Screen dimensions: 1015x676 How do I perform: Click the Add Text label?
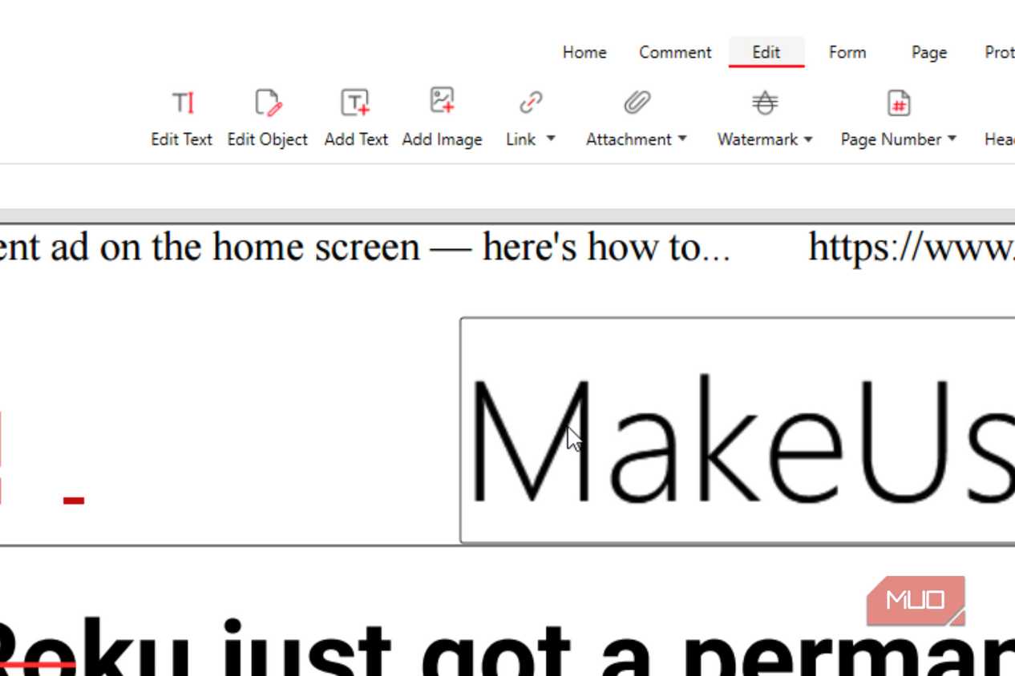pos(356,139)
